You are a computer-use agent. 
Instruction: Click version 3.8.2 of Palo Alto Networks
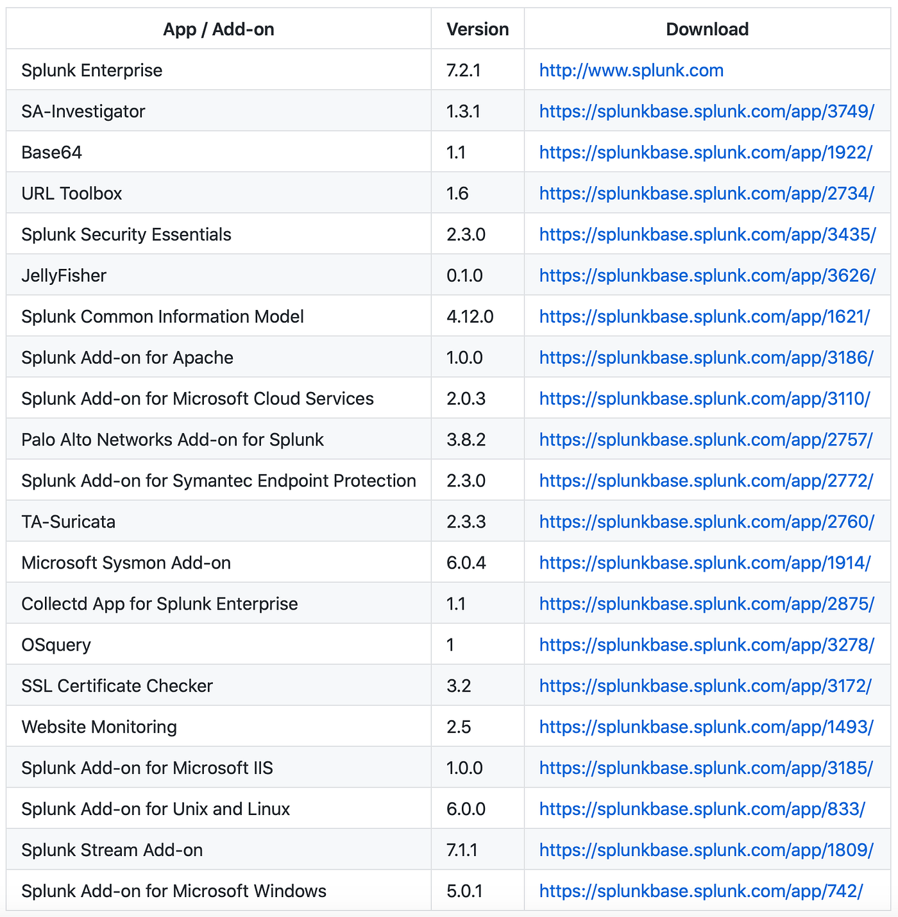point(466,440)
